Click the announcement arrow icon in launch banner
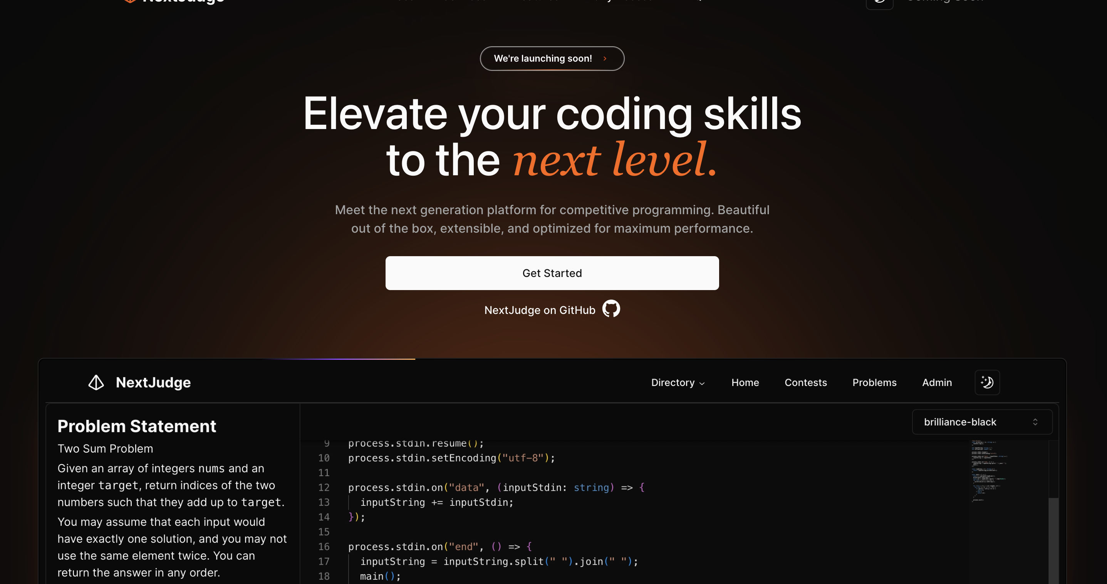 point(603,58)
